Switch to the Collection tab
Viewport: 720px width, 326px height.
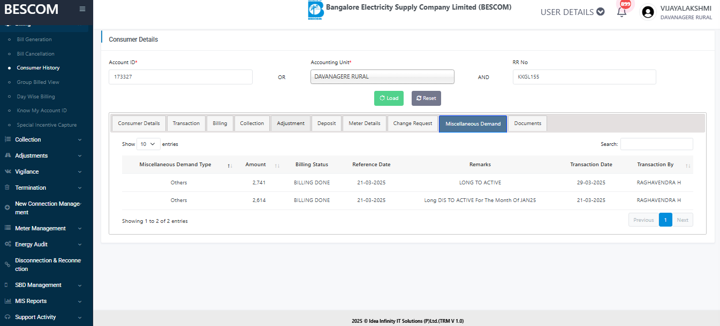coord(252,123)
